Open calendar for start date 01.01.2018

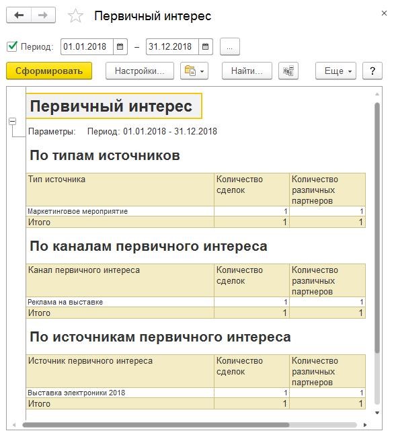(120, 46)
